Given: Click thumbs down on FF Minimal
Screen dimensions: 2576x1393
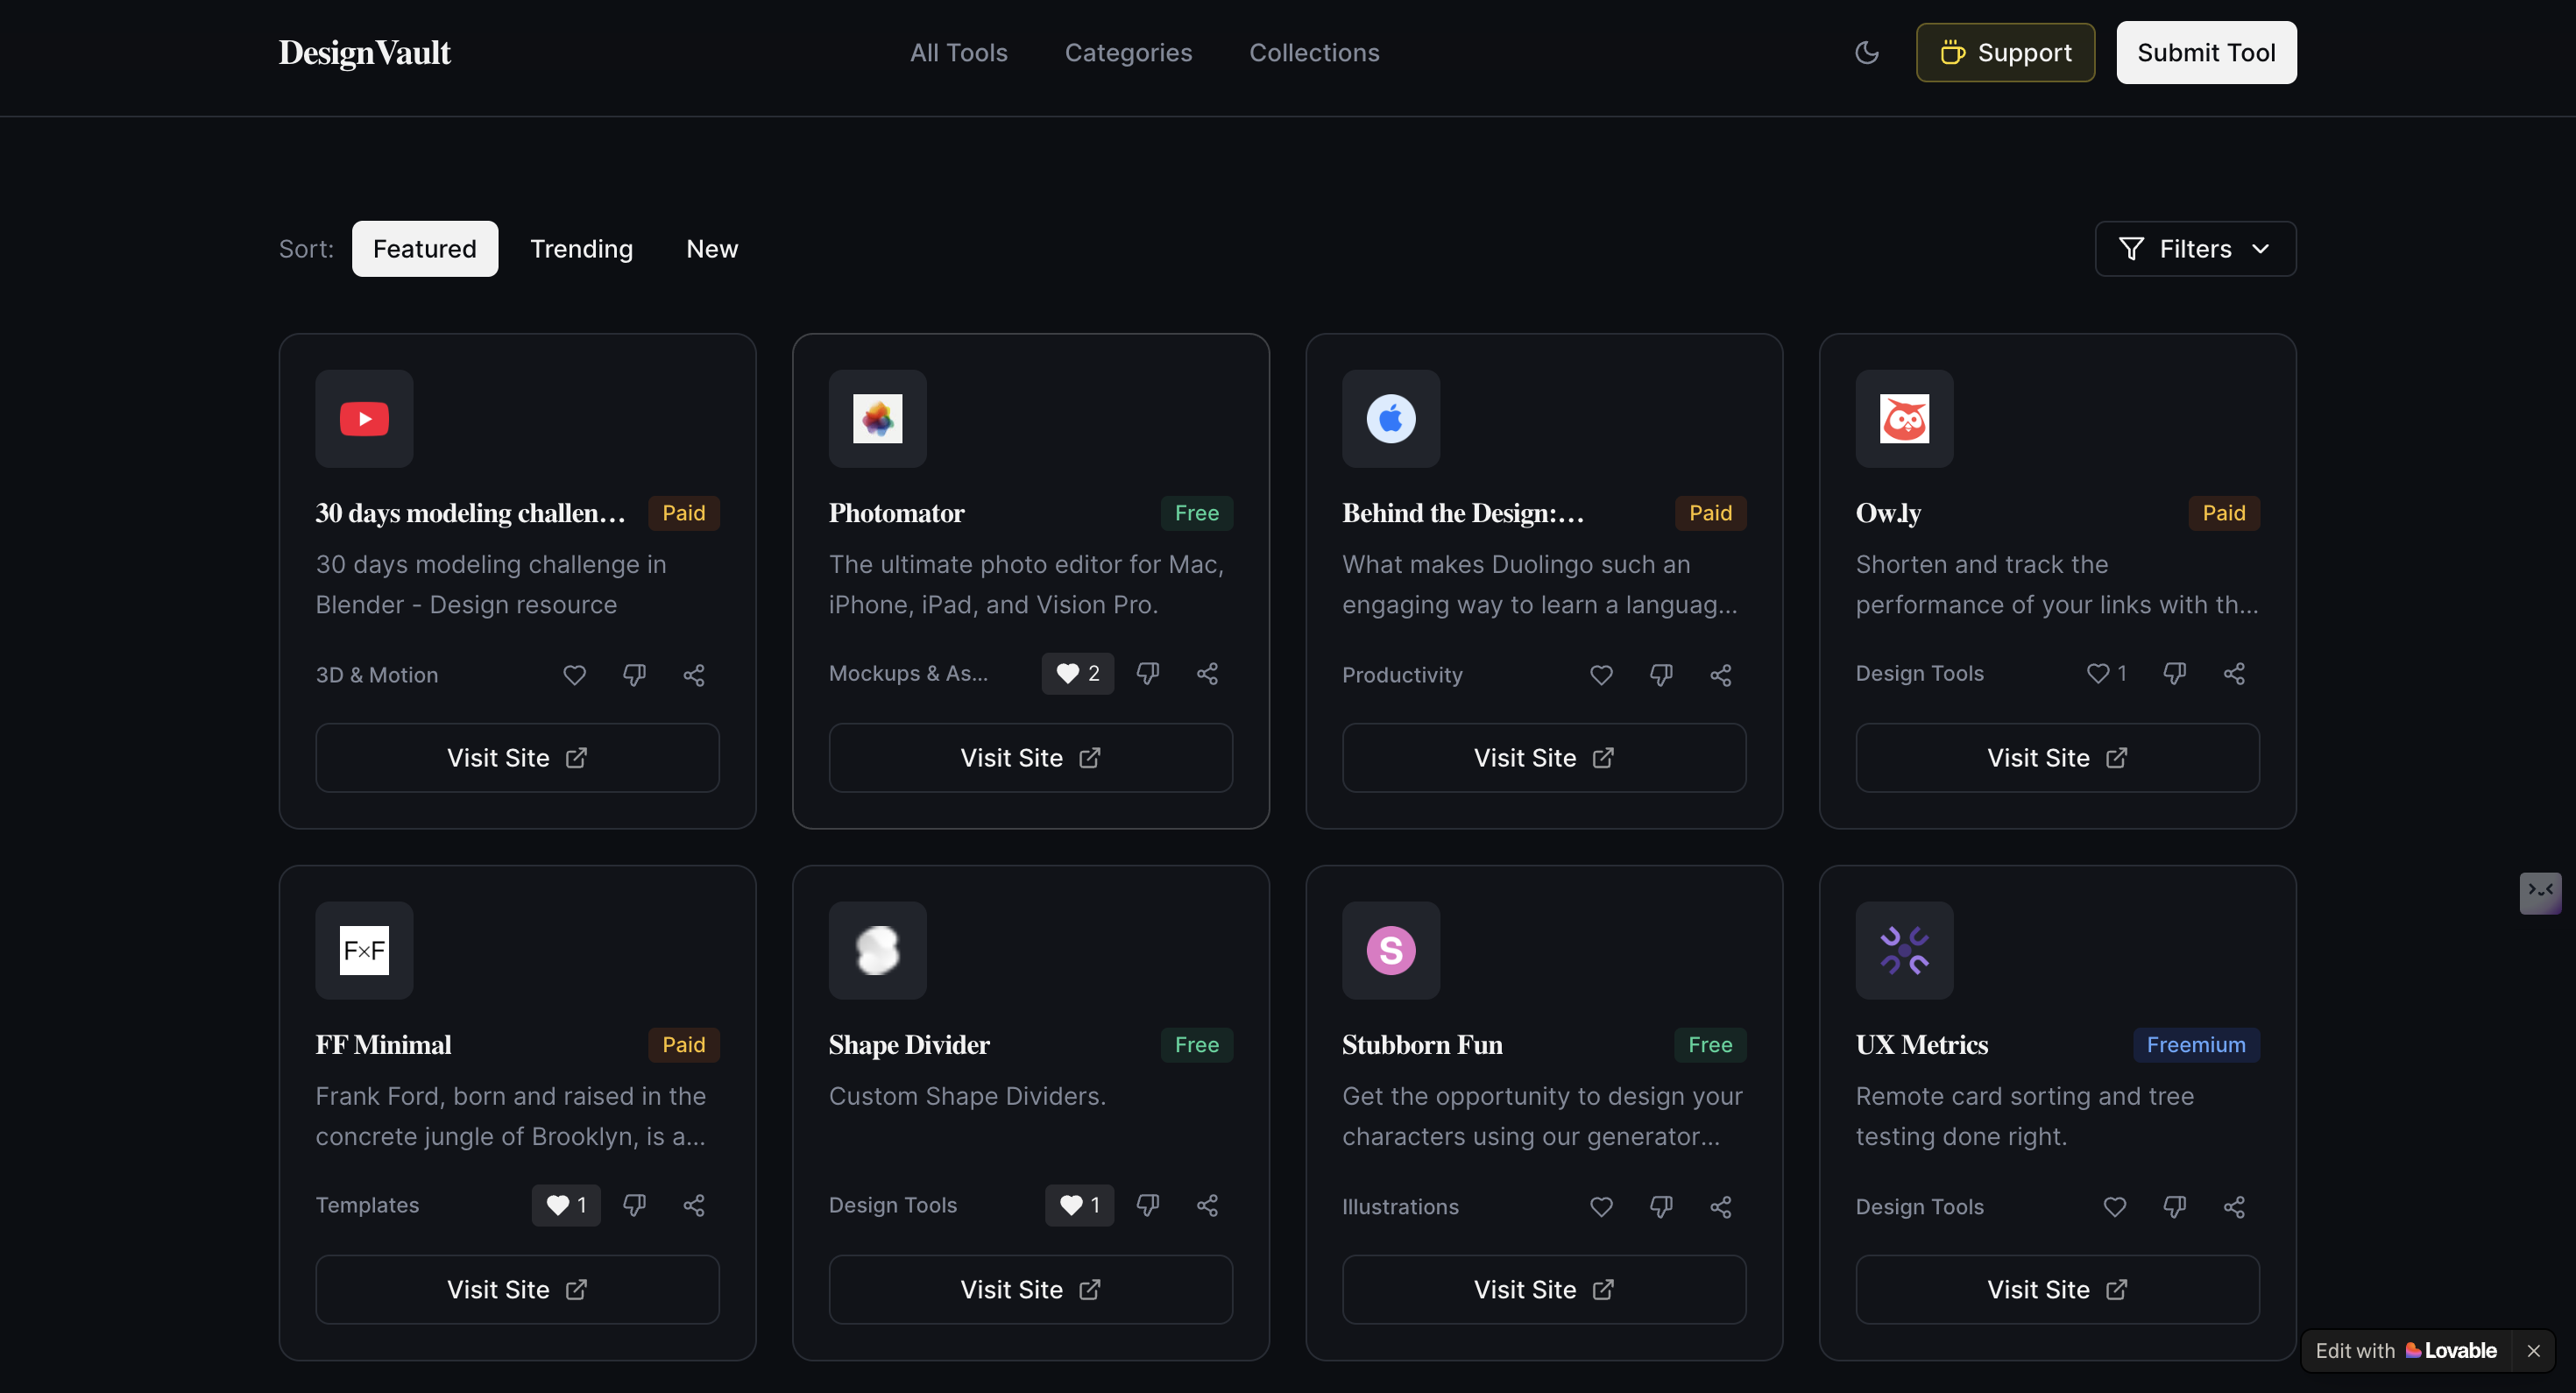Looking at the screenshot, I should (634, 1205).
